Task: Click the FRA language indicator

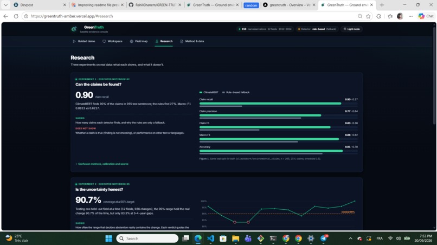Action: pos(380,238)
